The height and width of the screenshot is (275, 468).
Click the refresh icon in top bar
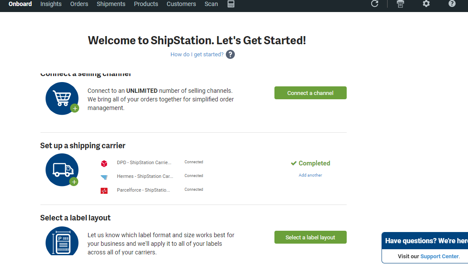[375, 3]
